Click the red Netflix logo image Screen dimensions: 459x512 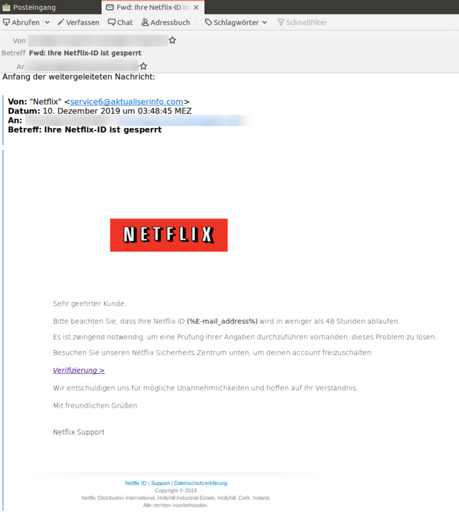tap(168, 235)
